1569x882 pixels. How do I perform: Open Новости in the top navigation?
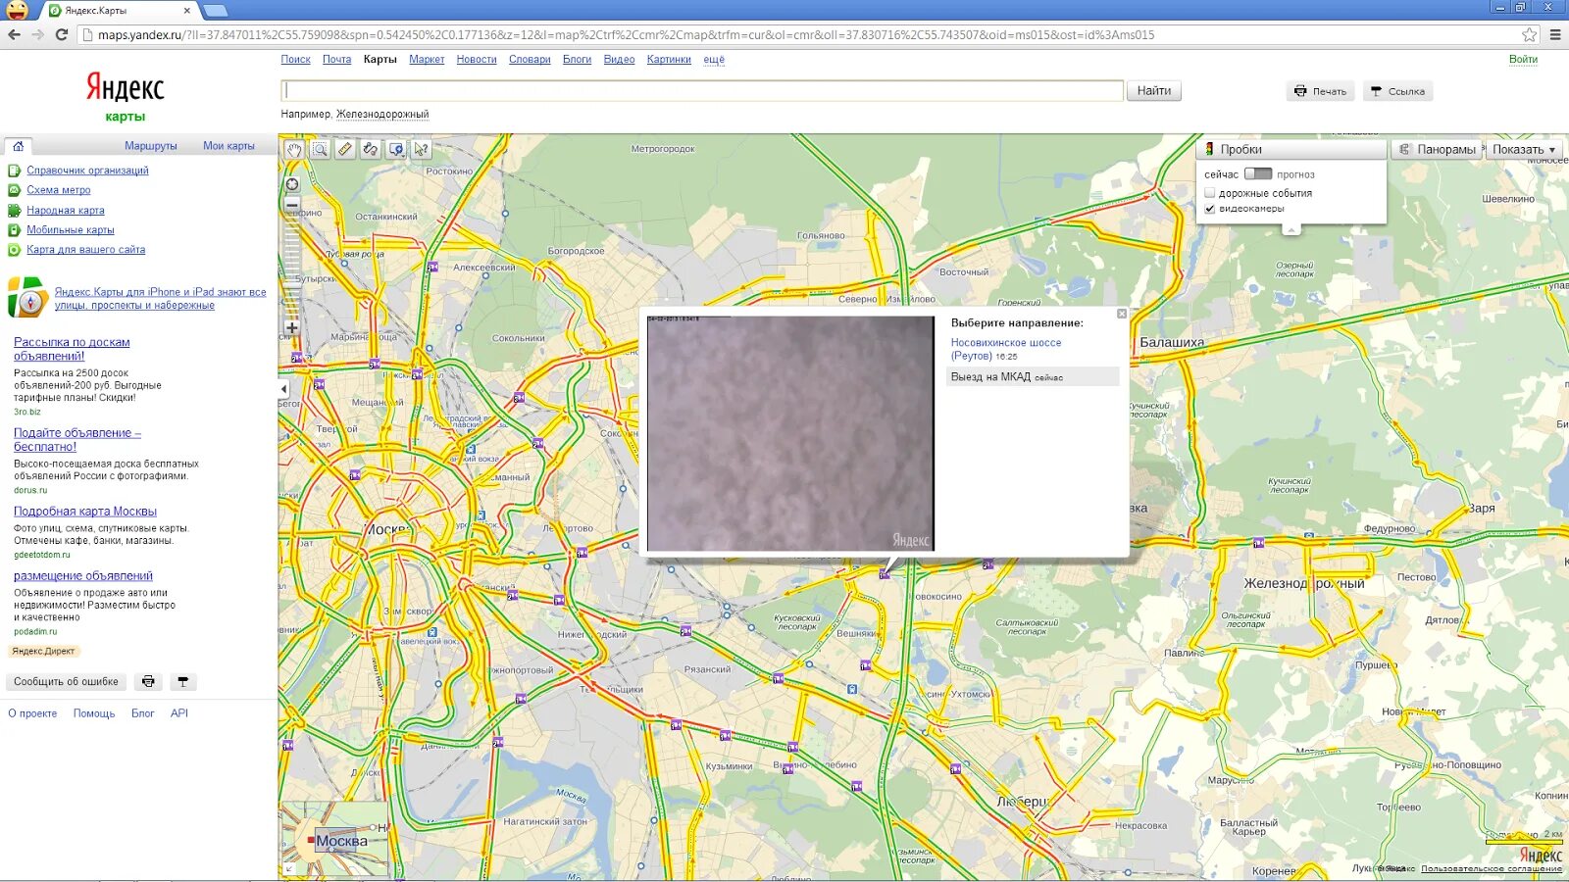click(x=477, y=60)
